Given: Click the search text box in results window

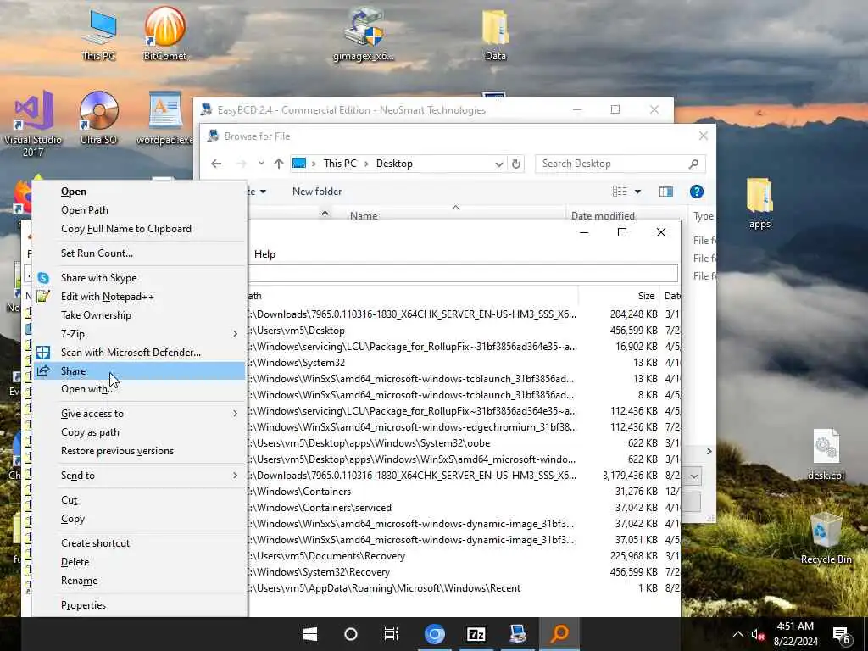Looking at the screenshot, I should point(463,273).
